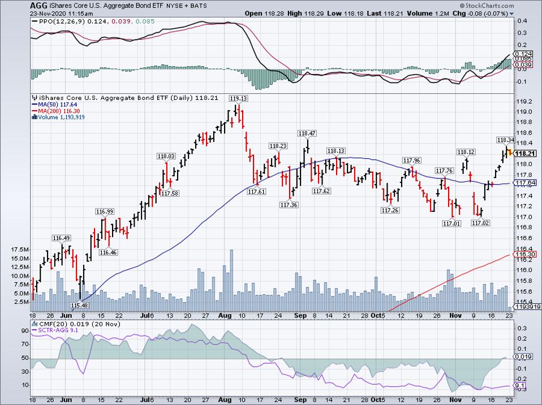The height and width of the screenshot is (405, 542).
Task: Click the 117.64 moving average axis tag
Action: pyautogui.click(x=526, y=183)
